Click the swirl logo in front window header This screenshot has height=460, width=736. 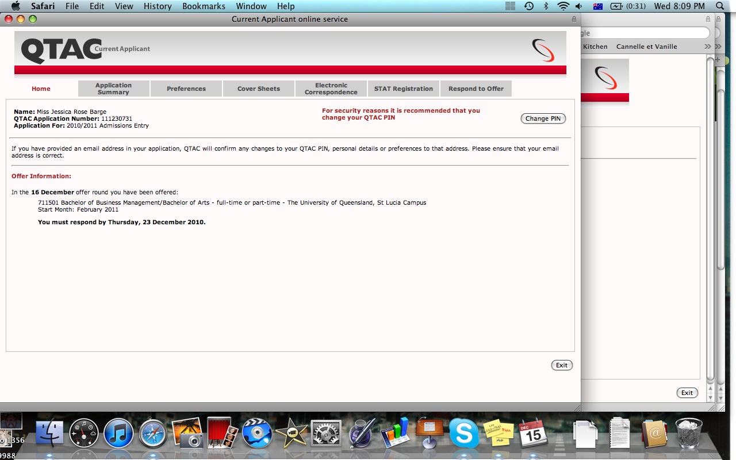click(543, 50)
